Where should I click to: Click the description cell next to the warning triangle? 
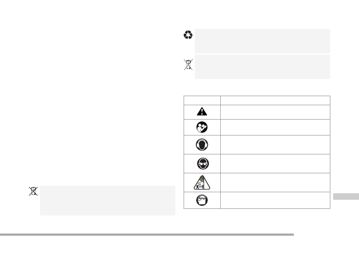click(x=275, y=112)
